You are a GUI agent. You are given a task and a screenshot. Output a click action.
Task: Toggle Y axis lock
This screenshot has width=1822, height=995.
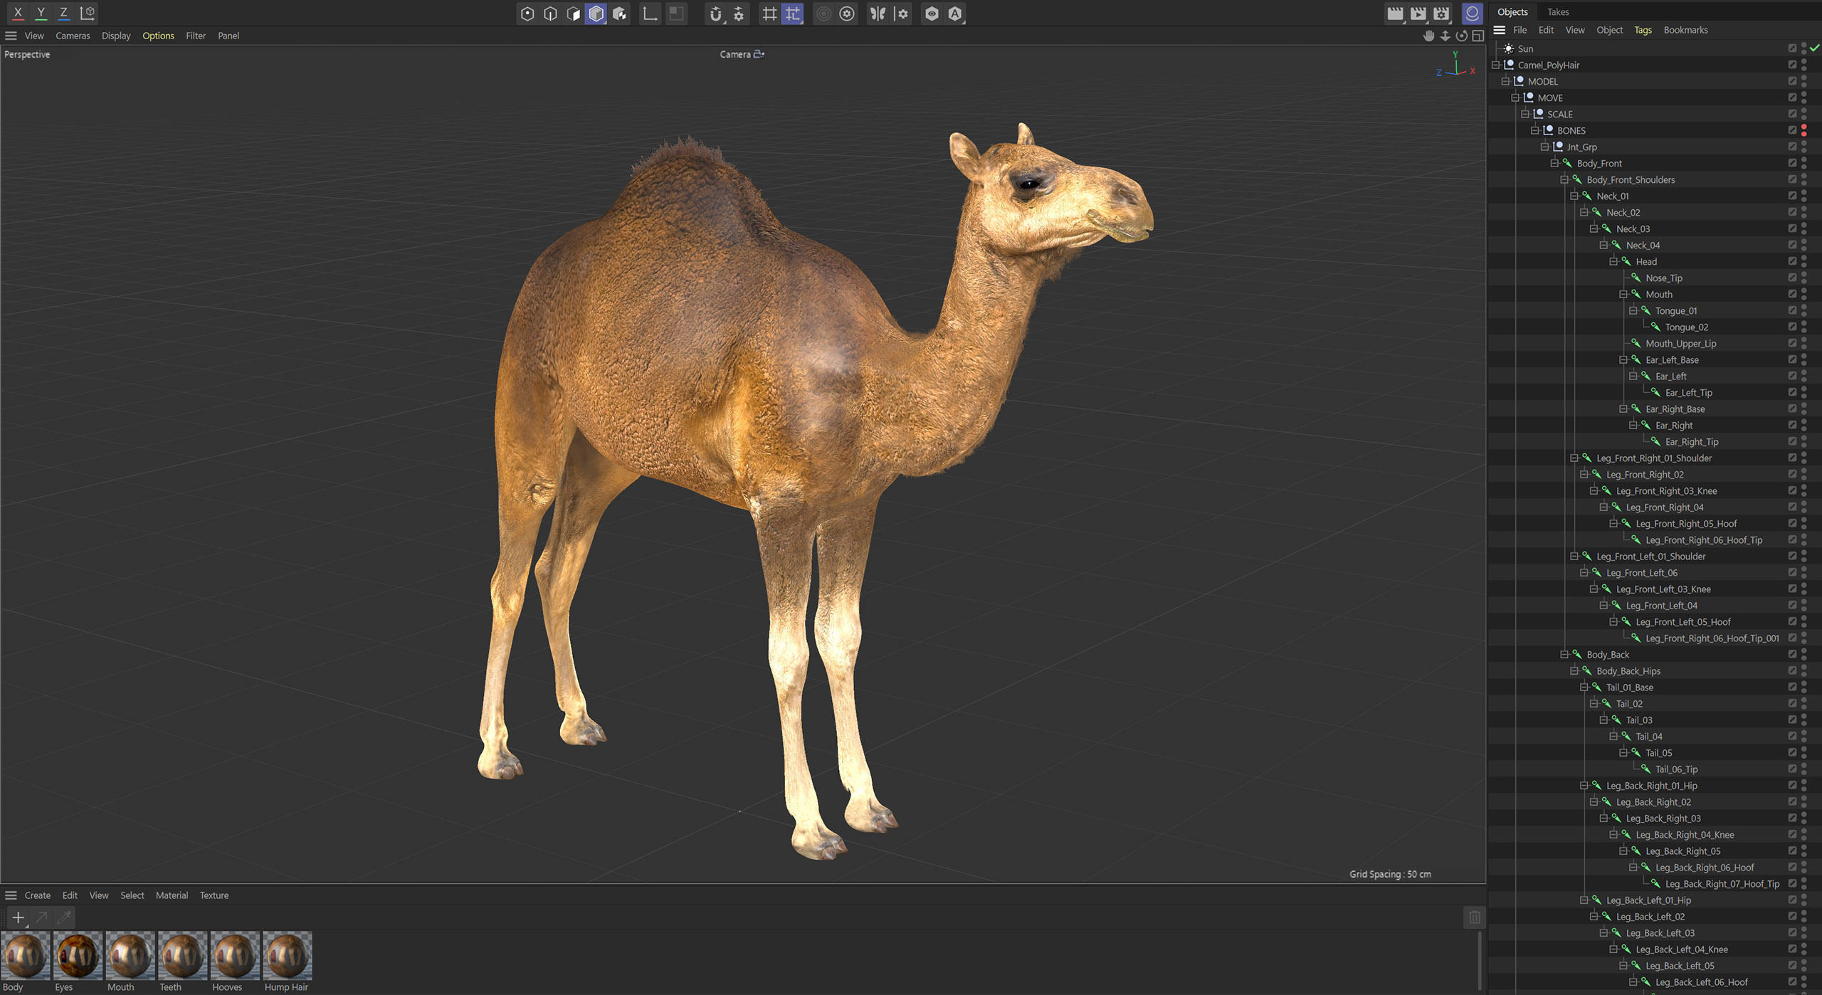[x=41, y=12]
